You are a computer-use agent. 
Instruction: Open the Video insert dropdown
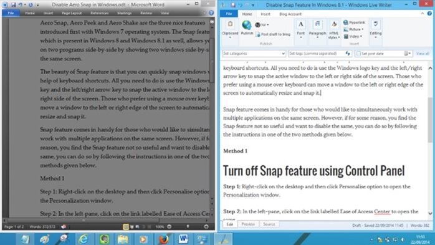pos(353,36)
